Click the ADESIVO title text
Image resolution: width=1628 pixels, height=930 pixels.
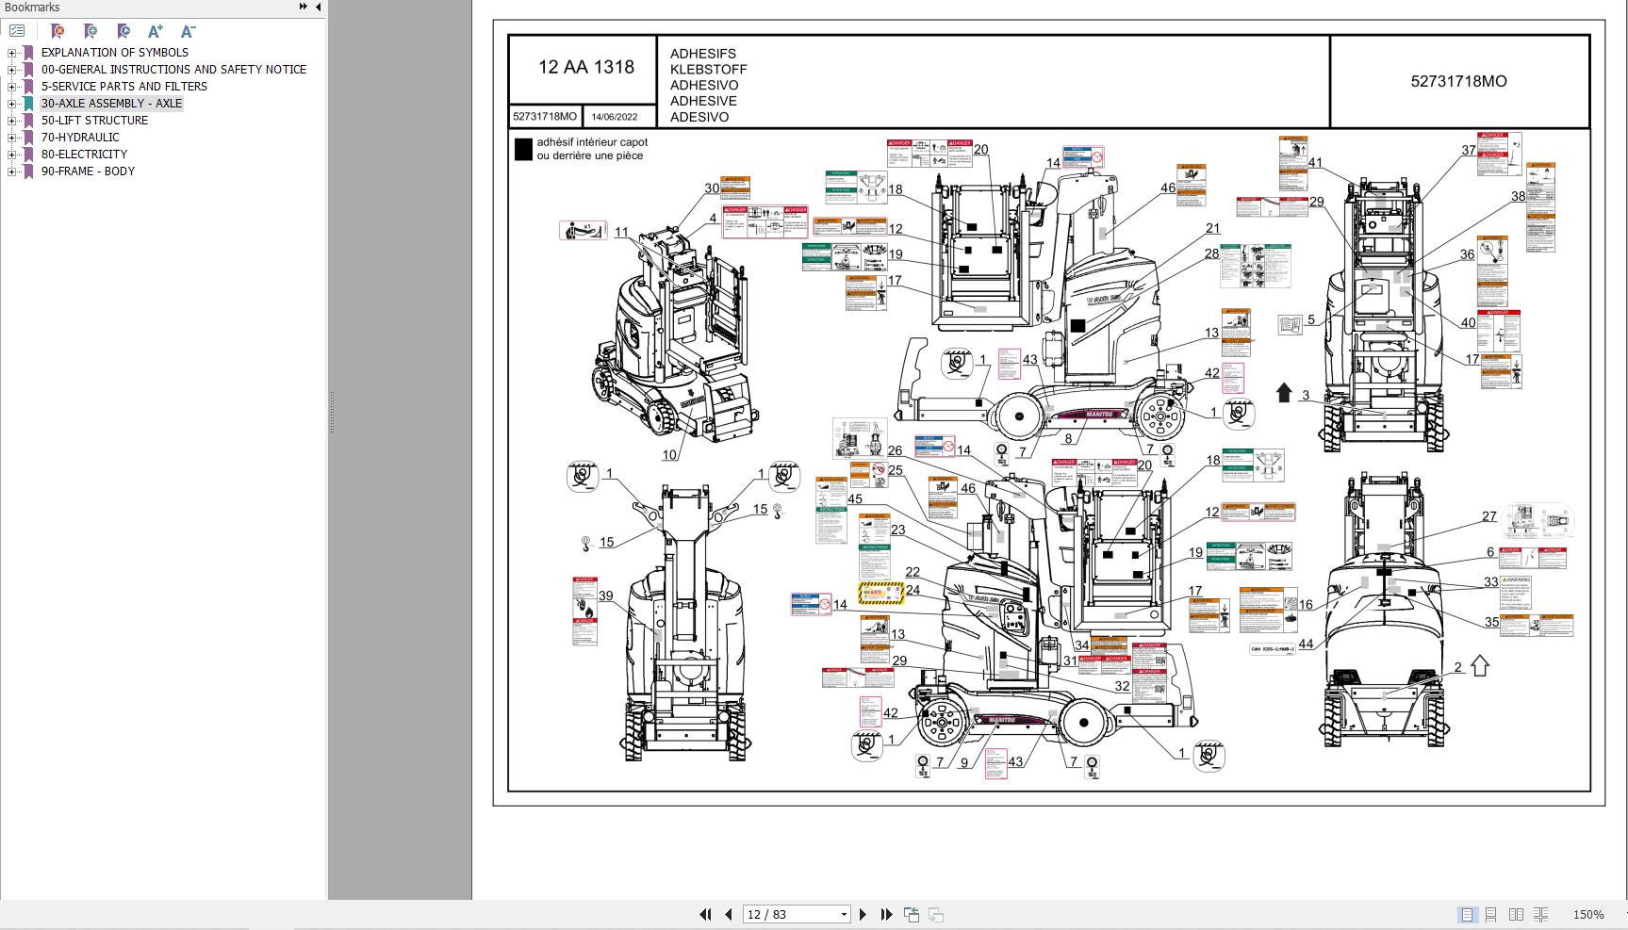(x=699, y=118)
